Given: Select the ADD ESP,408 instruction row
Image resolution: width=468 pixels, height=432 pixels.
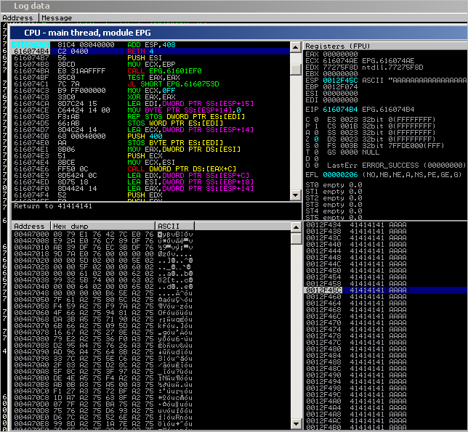Looking at the screenshot, I should point(145,46).
